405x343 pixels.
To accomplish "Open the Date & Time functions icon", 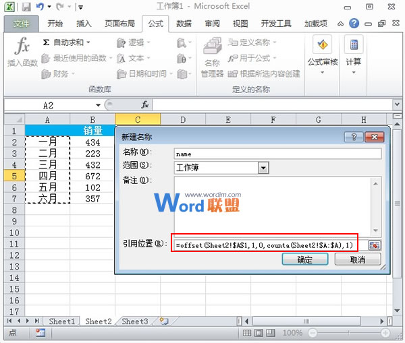I will click(121, 74).
